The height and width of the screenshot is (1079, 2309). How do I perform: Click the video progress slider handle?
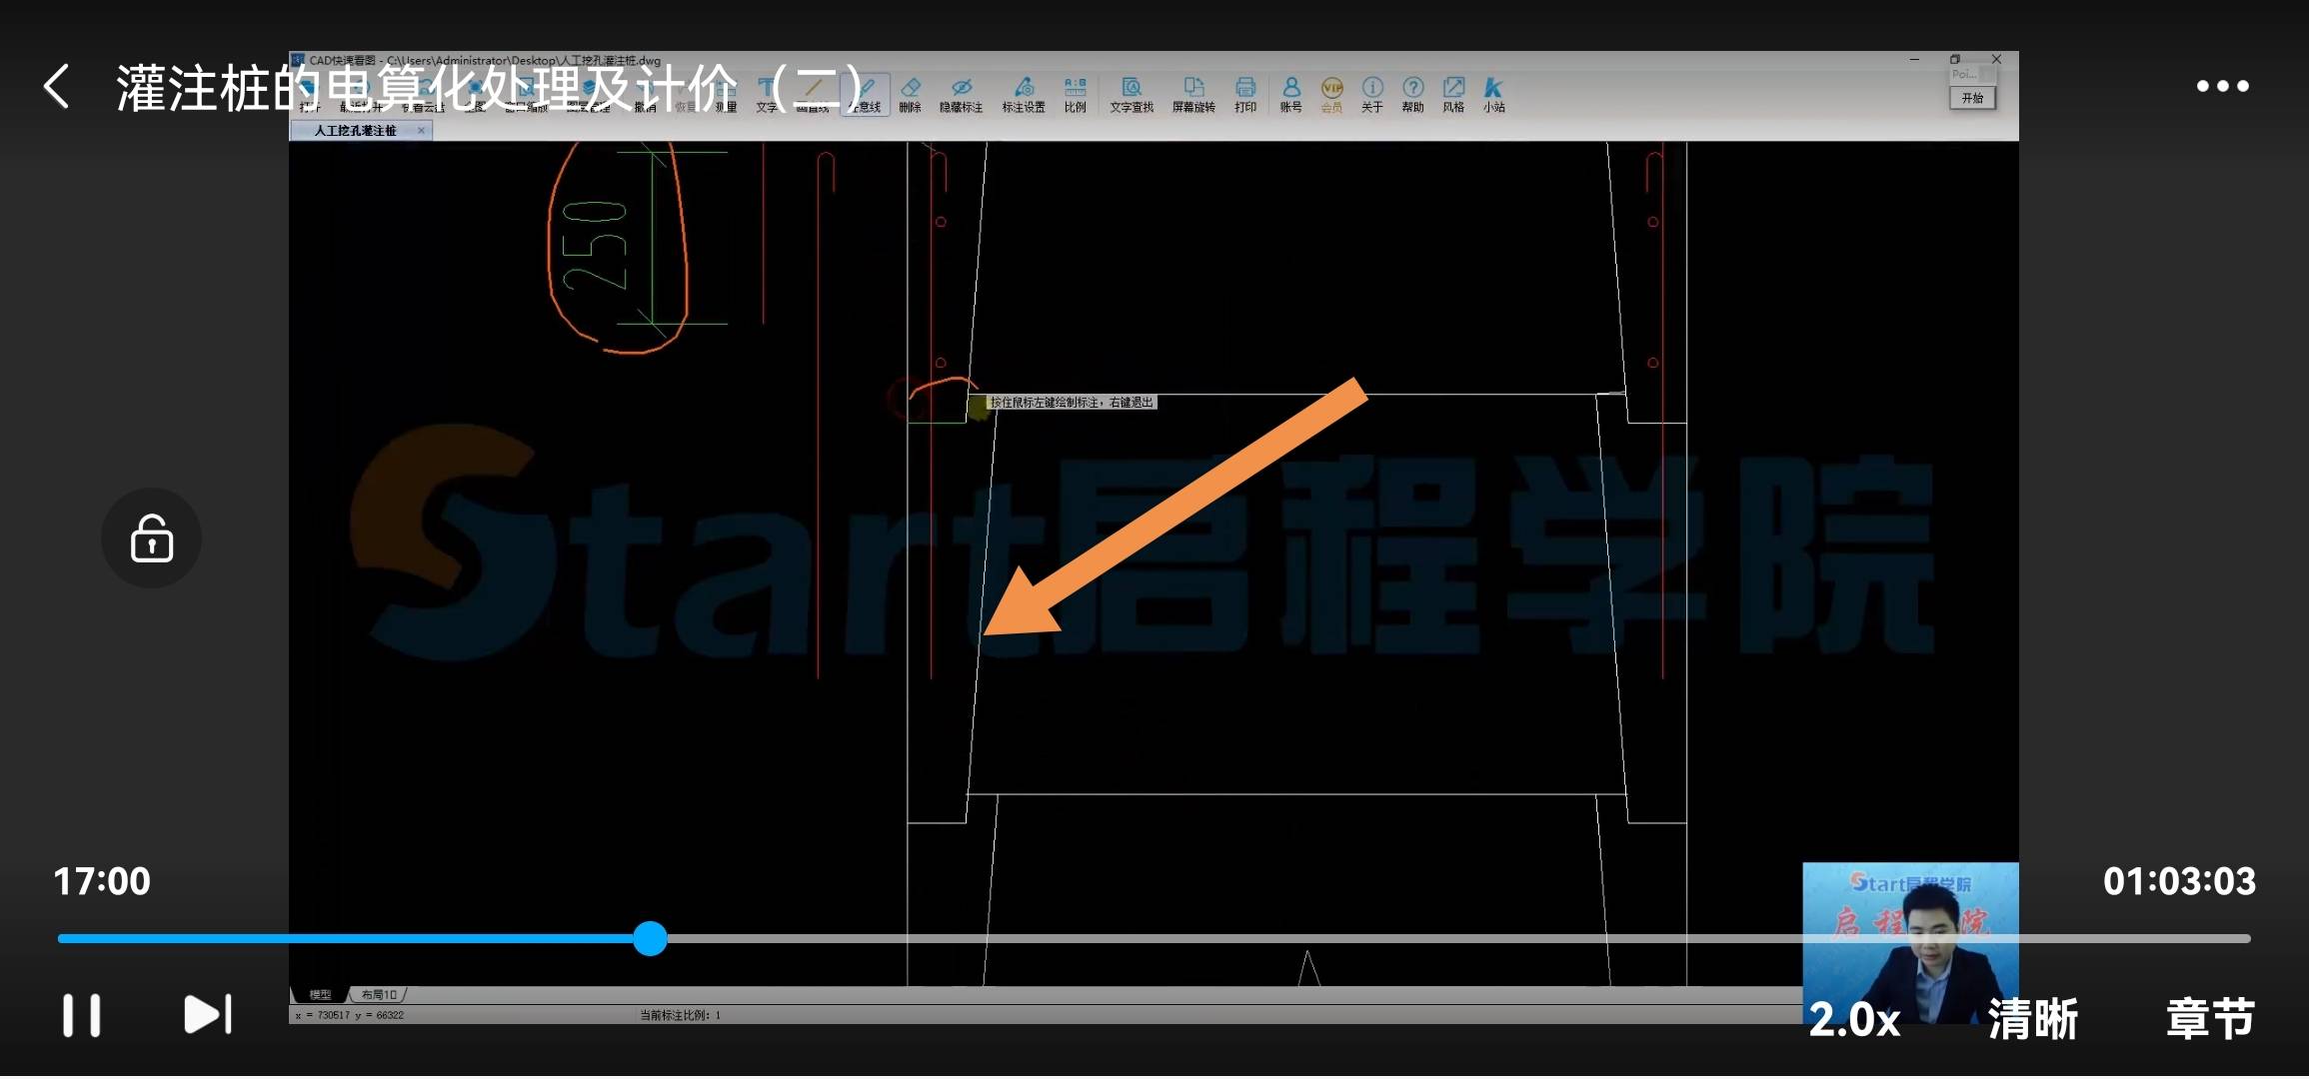point(650,938)
